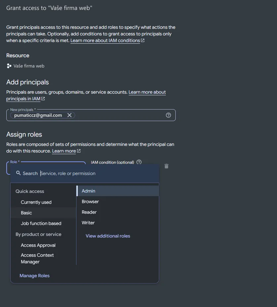Click the Vaše firma web resource name
277x307 pixels.
pyautogui.click(x=29, y=66)
